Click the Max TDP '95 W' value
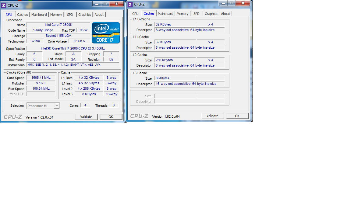Image resolution: width=351 pixels, height=197 pixels. pyautogui.click(x=83, y=30)
